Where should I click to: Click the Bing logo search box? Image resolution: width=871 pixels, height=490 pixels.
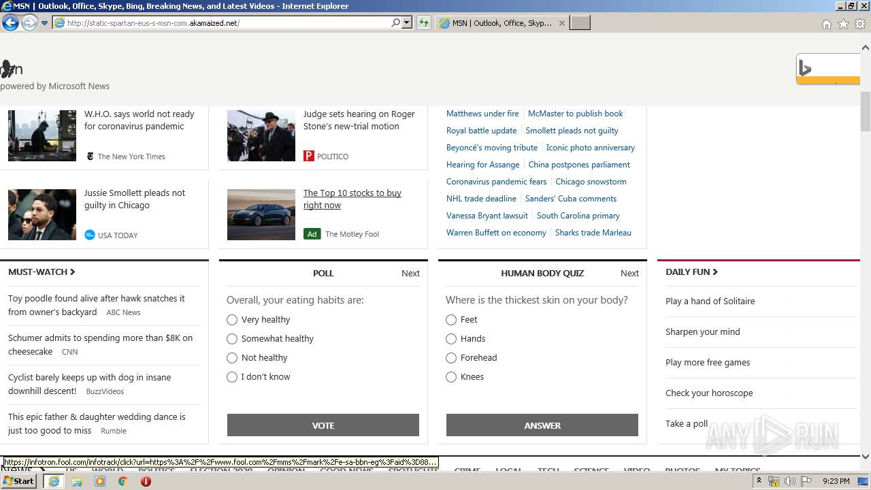(x=828, y=69)
